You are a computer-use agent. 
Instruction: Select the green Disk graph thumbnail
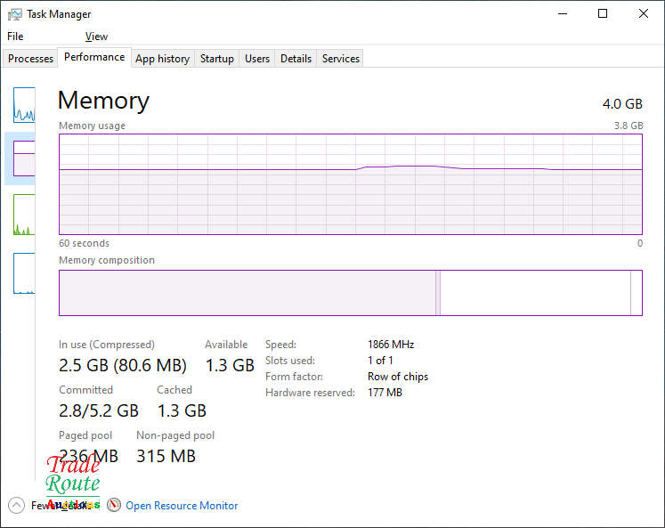24,215
